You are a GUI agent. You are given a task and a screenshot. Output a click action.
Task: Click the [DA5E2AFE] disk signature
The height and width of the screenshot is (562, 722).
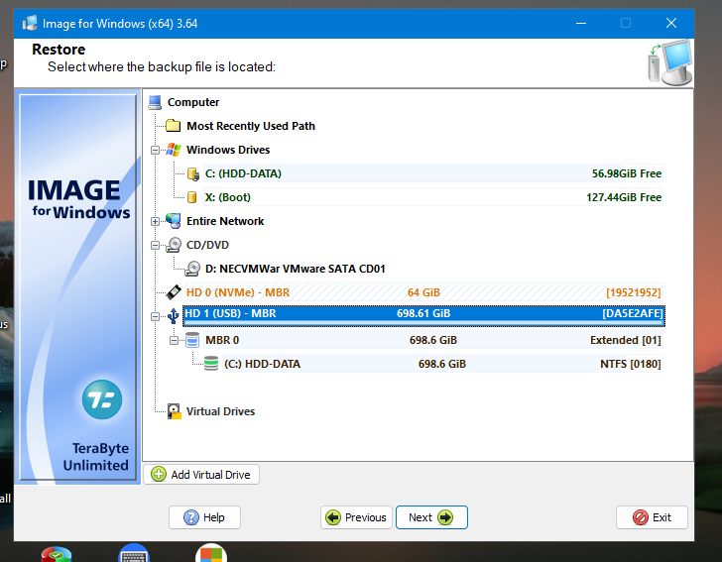point(632,313)
